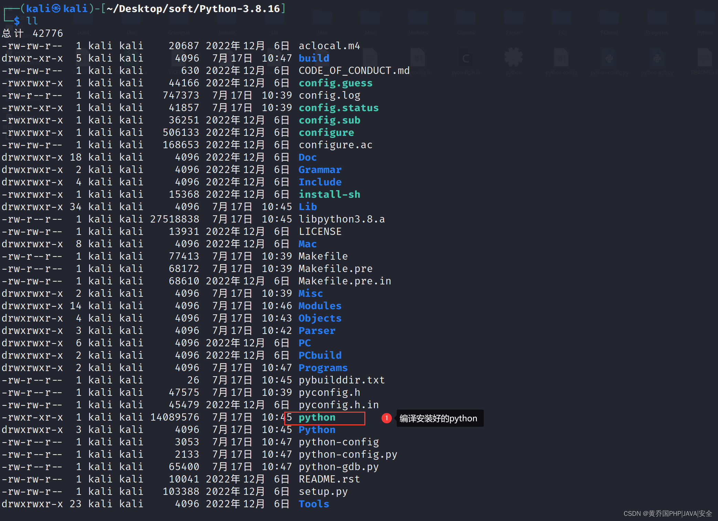Select the blue build directory name
Viewport: 718px width, 521px height.
pos(314,58)
